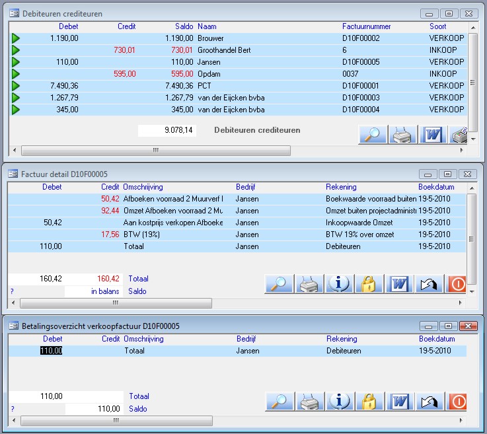Image resolution: width=487 pixels, height=434 pixels.
Task: Click the Omschrijving header in Factuur detail
Action: [143, 187]
